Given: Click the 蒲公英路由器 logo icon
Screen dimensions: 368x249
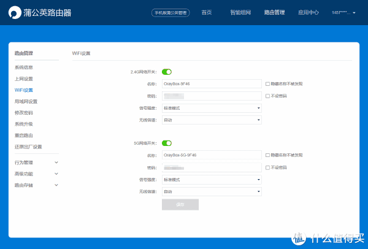Looking at the screenshot, I should (15, 13).
